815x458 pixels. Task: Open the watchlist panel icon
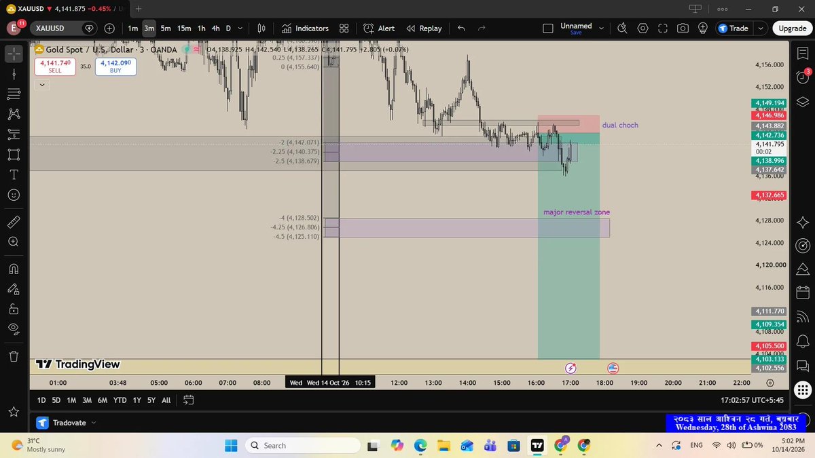pyautogui.click(x=802, y=53)
